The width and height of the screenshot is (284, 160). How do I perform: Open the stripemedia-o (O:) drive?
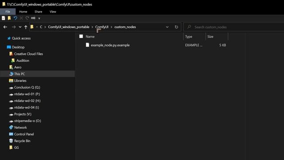(x=28, y=121)
